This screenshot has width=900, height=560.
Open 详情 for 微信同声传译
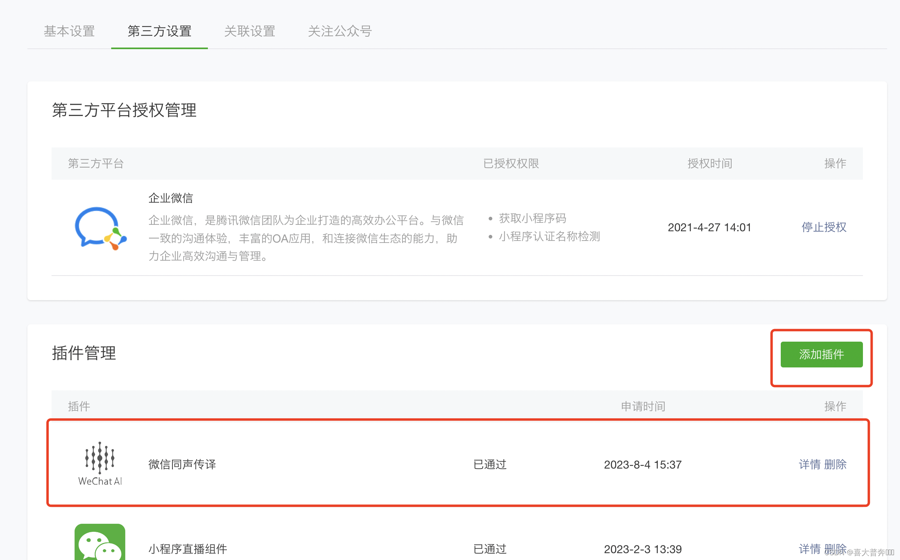point(809,465)
